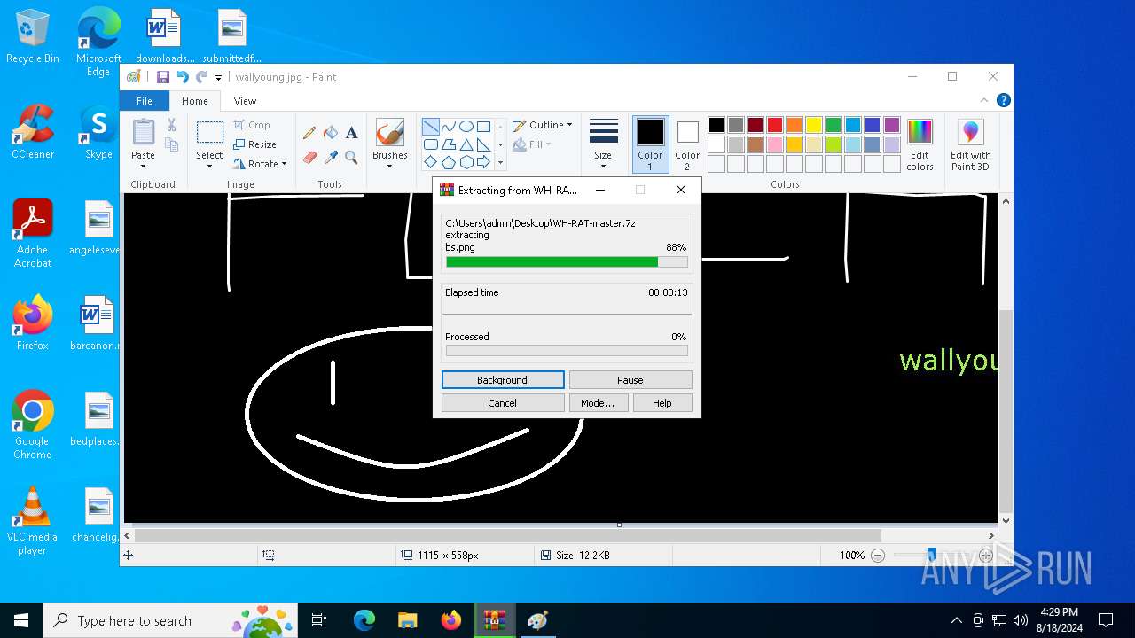This screenshot has width=1135, height=638.
Task: Cancel the extraction
Action: tap(503, 403)
